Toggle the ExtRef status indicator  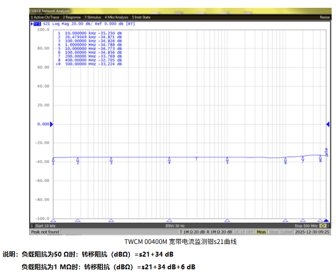pos(286,232)
